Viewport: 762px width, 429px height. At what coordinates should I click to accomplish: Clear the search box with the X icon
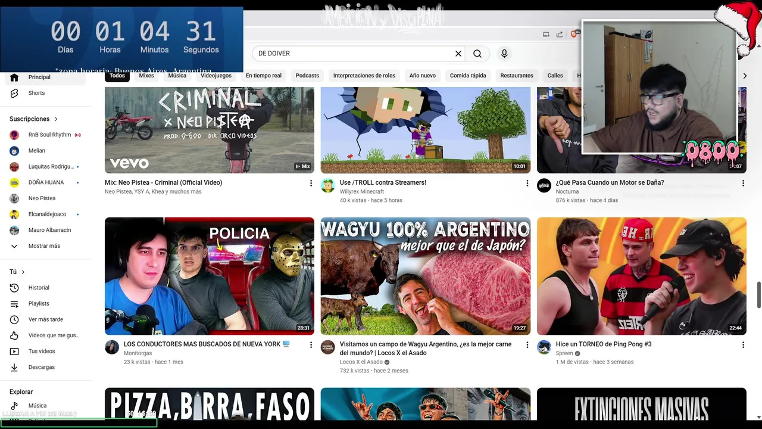coord(458,54)
